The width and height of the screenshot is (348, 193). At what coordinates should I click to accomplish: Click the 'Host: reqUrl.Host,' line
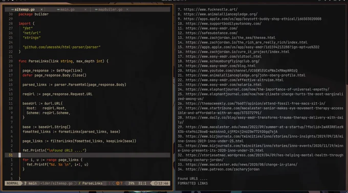[x=47, y=108]
